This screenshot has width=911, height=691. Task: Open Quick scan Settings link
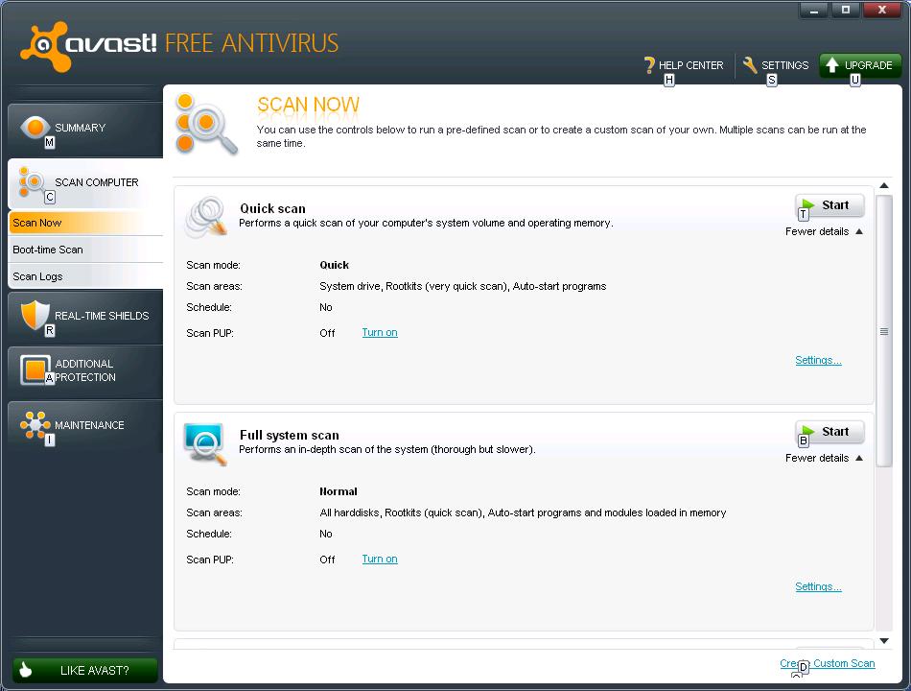click(x=817, y=360)
